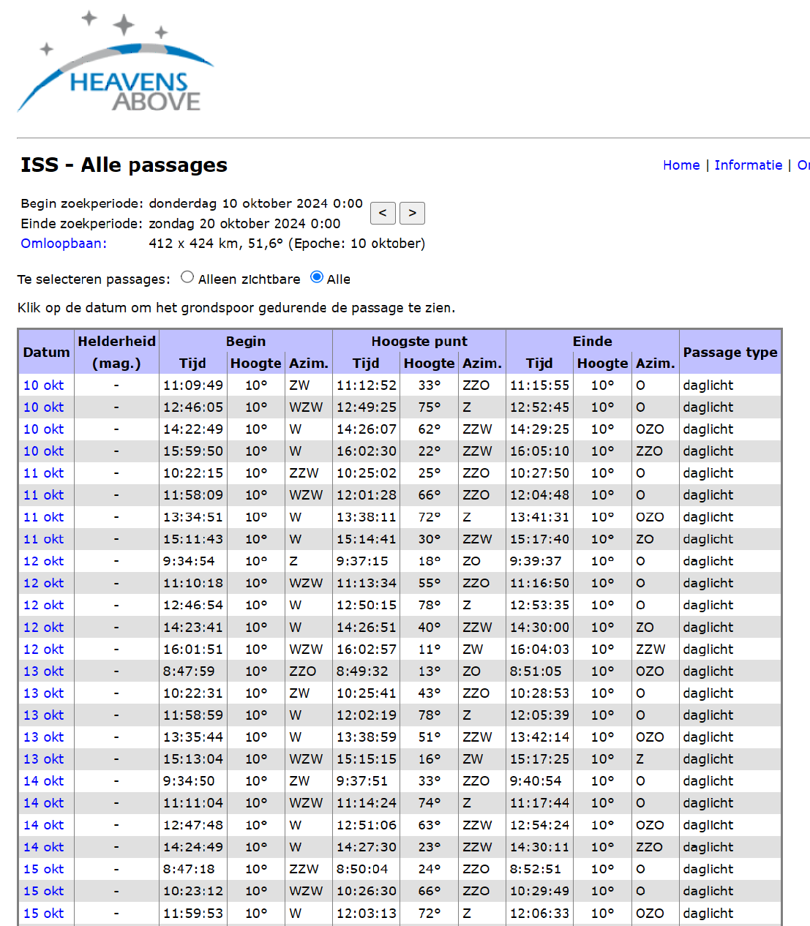This screenshot has height=926, width=810.
Task: Open the 13 okt pass at 15:13:04
Action: pos(43,759)
